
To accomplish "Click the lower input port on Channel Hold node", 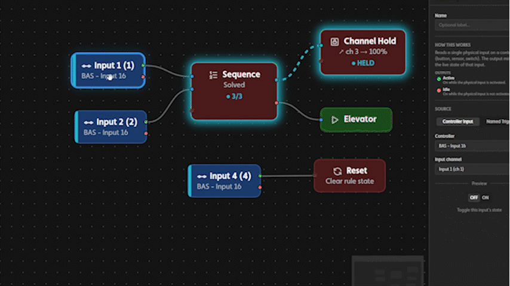I will pyautogui.click(x=321, y=61).
